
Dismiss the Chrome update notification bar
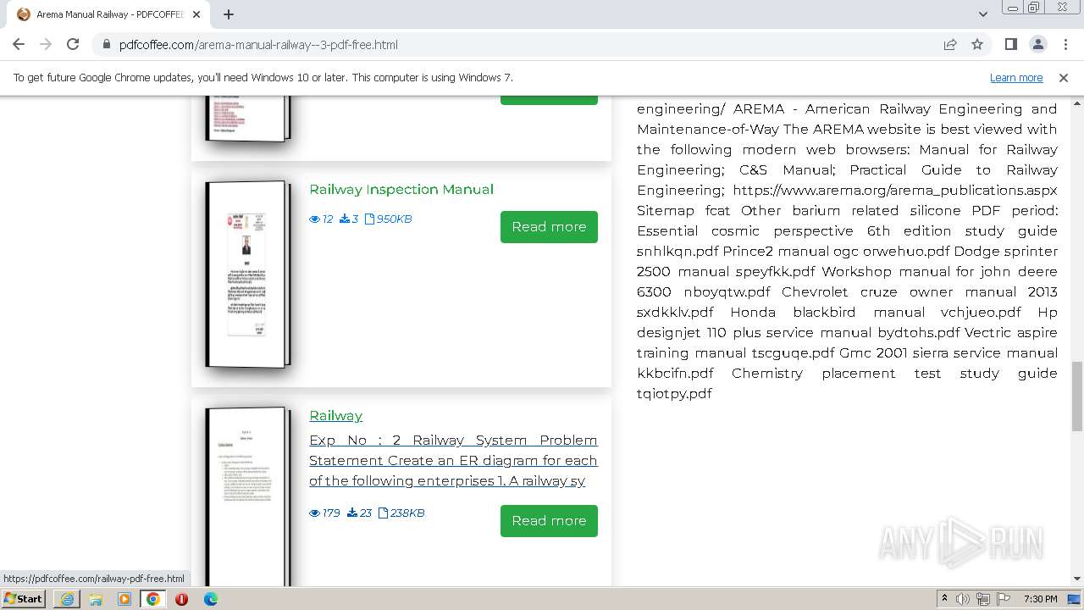click(1064, 78)
